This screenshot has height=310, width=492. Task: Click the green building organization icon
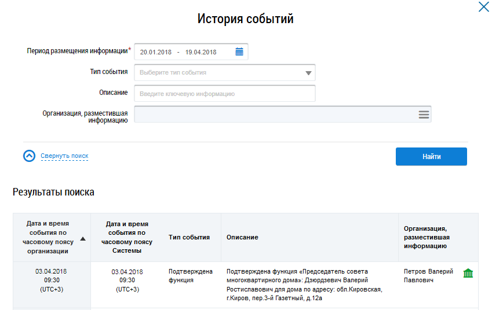[468, 273]
